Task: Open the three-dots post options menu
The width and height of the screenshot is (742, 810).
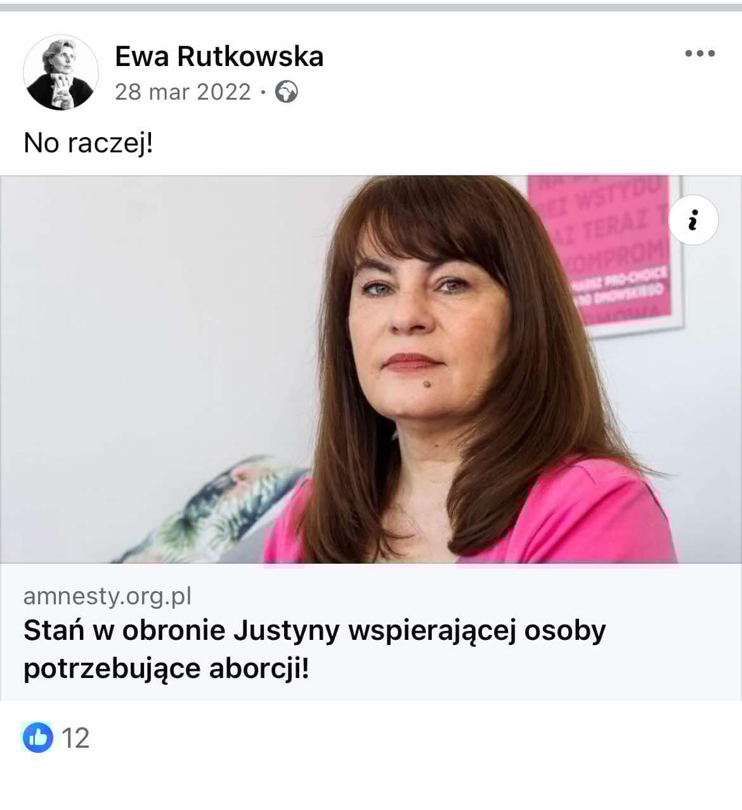Action: pos(700,53)
